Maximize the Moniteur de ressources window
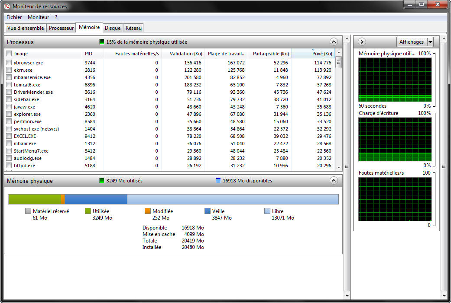 tap(422, 5)
